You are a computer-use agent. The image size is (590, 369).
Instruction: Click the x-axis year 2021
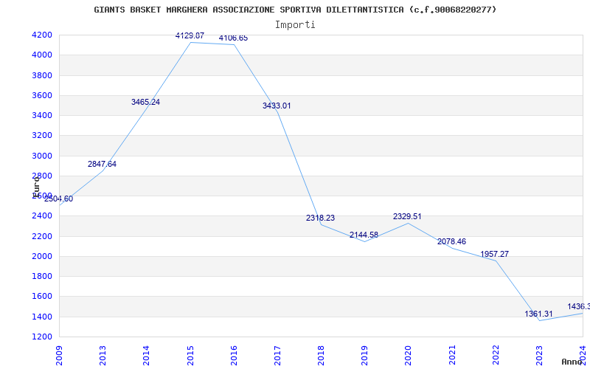click(452, 356)
